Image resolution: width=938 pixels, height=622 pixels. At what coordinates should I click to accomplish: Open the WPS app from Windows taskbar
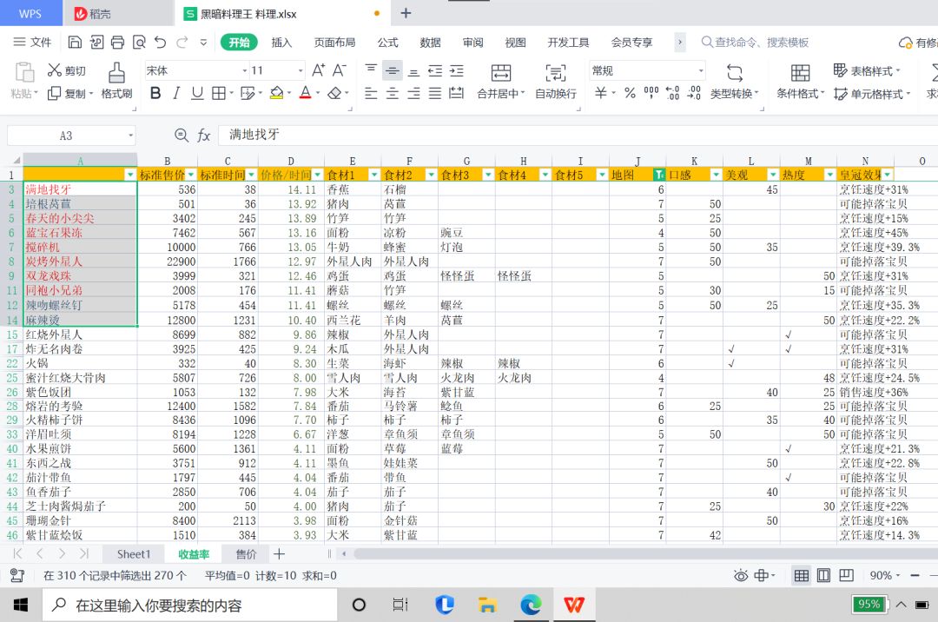pyautogui.click(x=574, y=605)
